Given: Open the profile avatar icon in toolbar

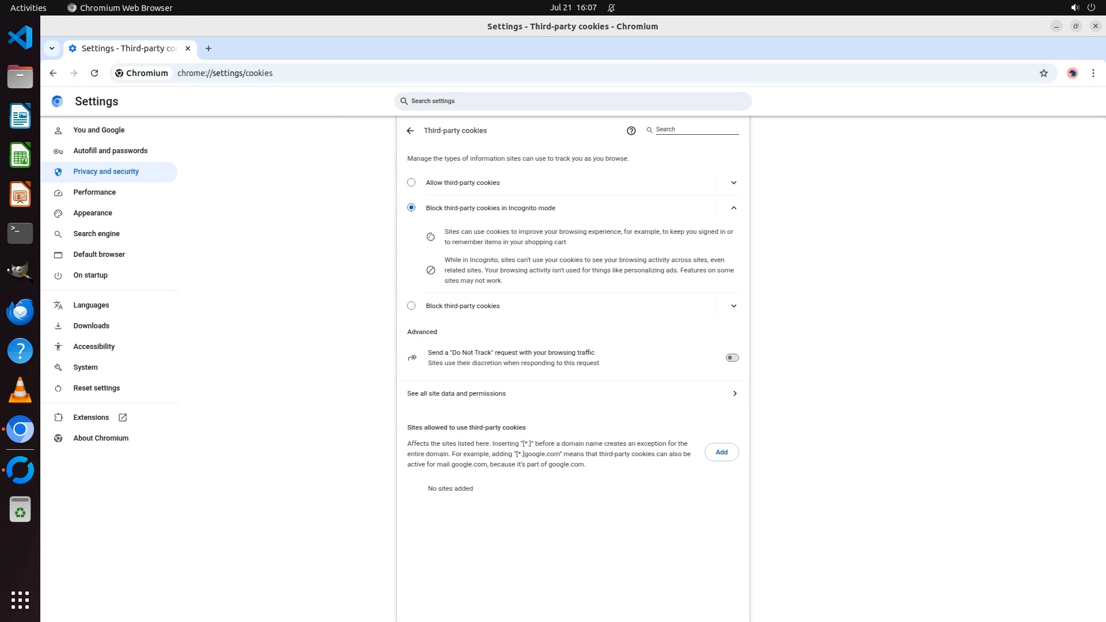Looking at the screenshot, I should click(1072, 73).
